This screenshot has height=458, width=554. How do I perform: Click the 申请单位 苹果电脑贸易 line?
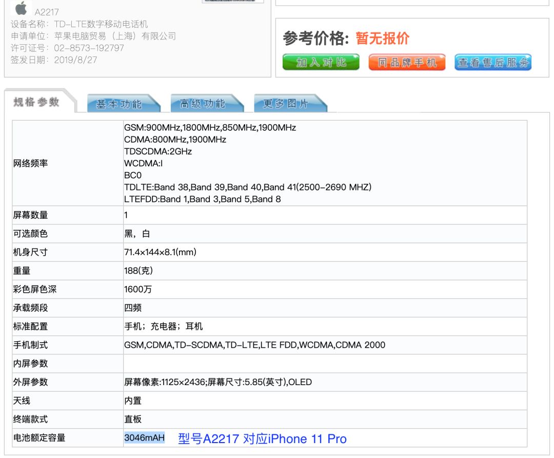(x=93, y=36)
